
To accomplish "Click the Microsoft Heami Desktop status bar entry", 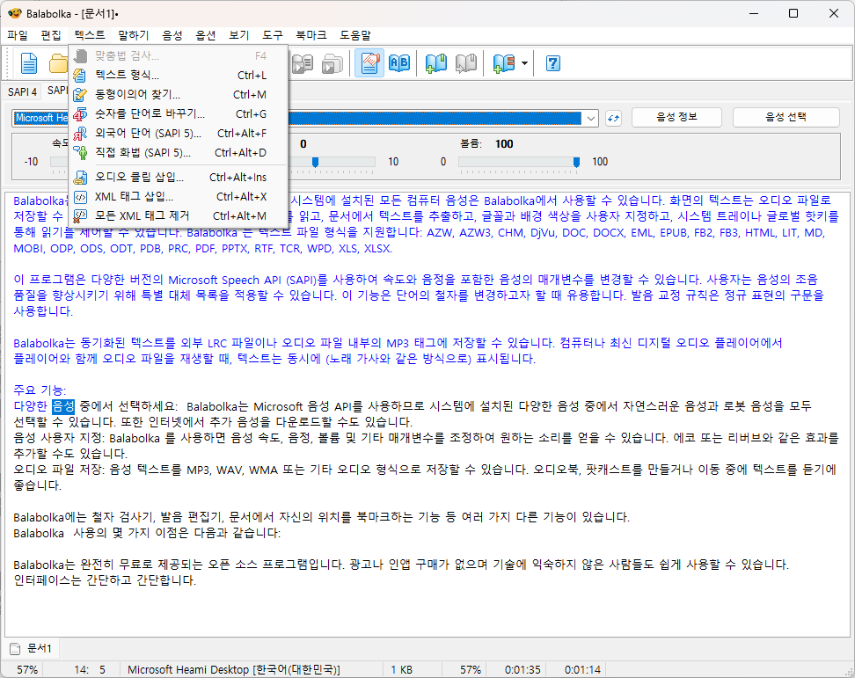I will (x=233, y=670).
